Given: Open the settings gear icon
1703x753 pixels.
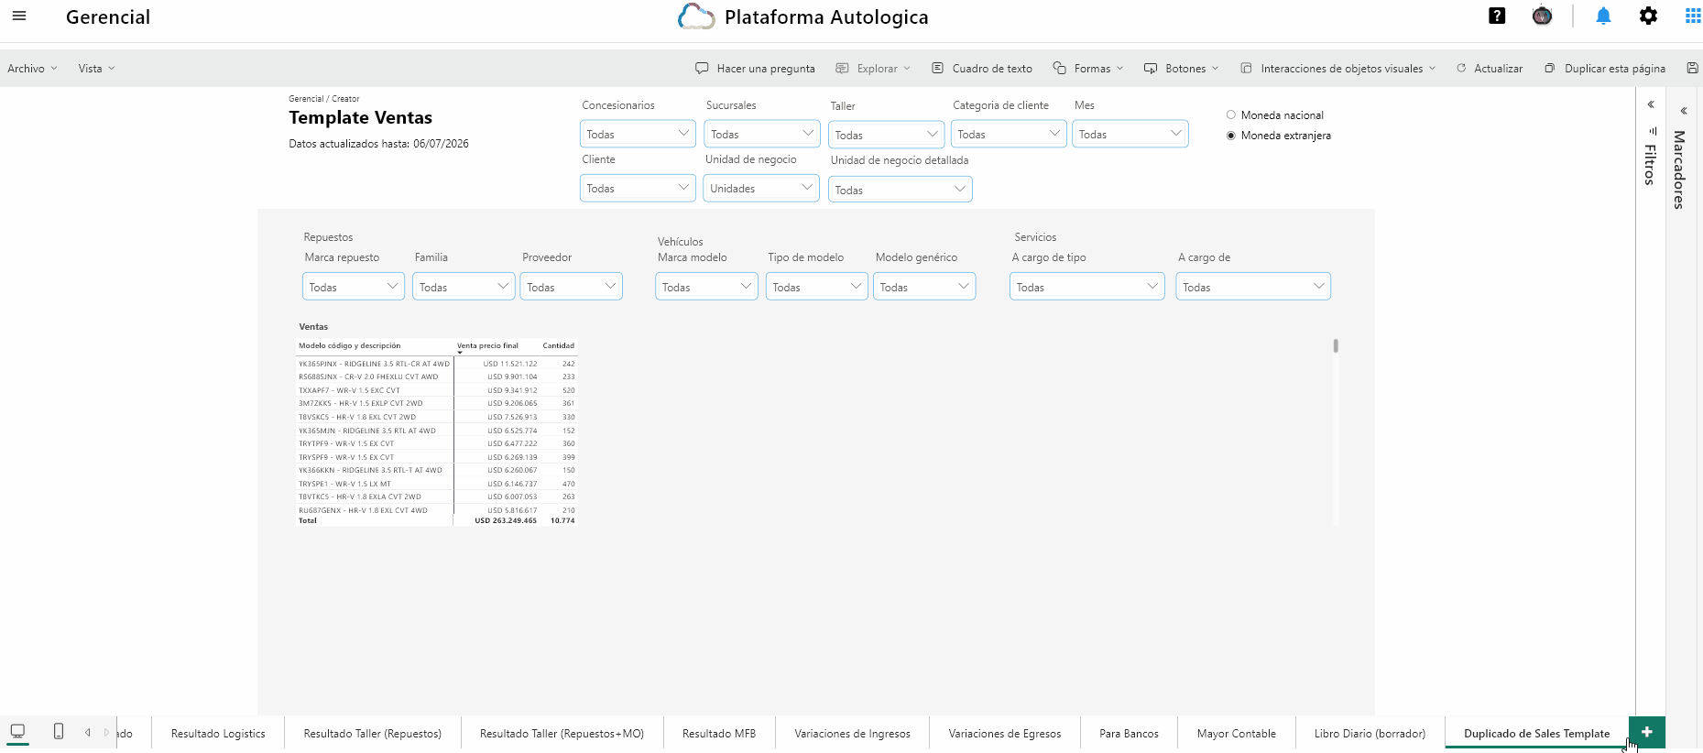Looking at the screenshot, I should coord(1648,16).
